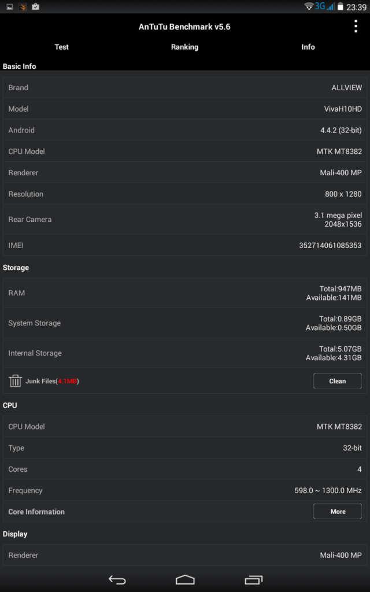370x592 pixels.
Task: Tap the shopping bag notification icon
Action: (x=35, y=6)
